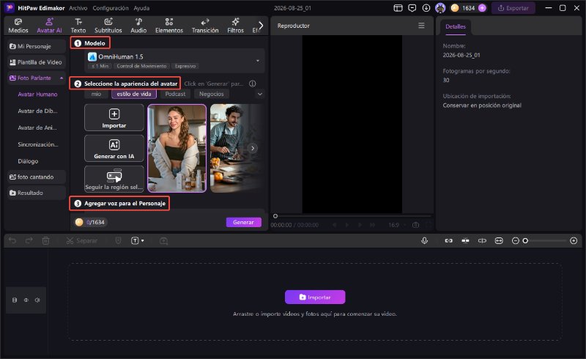Open the Archivo menu
Image resolution: width=586 pixels, height=359 pixels.
coord(78,8)
